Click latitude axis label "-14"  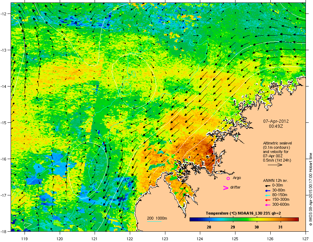coord(4,86)
